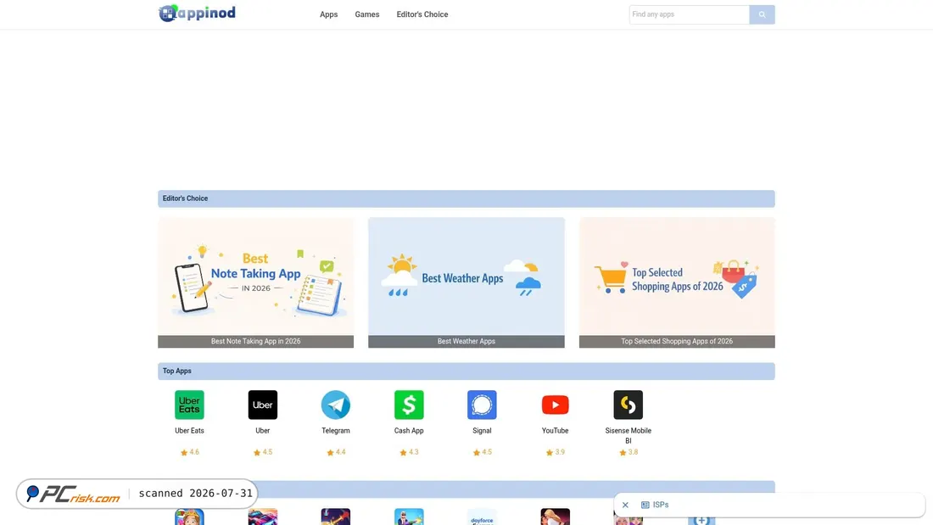Close the ISPs popup with X

[x=625, y=505]
